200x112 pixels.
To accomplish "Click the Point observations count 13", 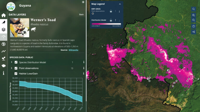I will click(72, 68).
